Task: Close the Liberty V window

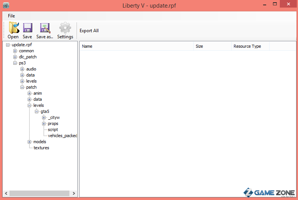Action: click(288, 4)
